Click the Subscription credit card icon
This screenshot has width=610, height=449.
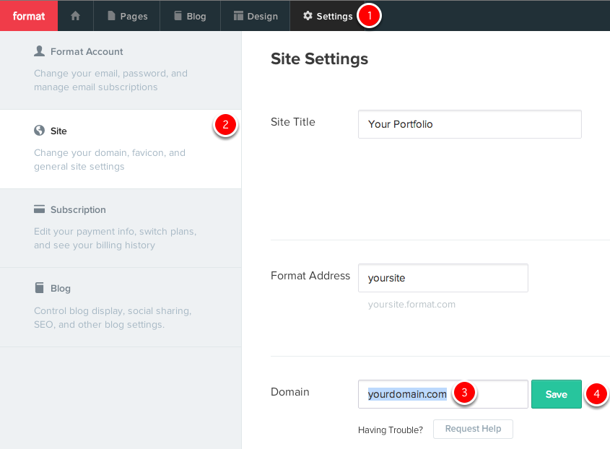click(39, 209)
